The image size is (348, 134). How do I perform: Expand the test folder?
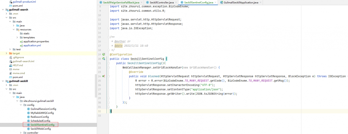(x=10, y=49)
